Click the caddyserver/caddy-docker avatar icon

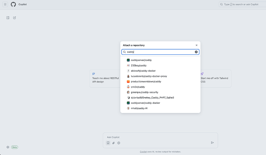tap(128, 103)
